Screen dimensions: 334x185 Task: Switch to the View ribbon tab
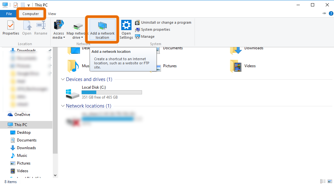[x=52, y=14]
